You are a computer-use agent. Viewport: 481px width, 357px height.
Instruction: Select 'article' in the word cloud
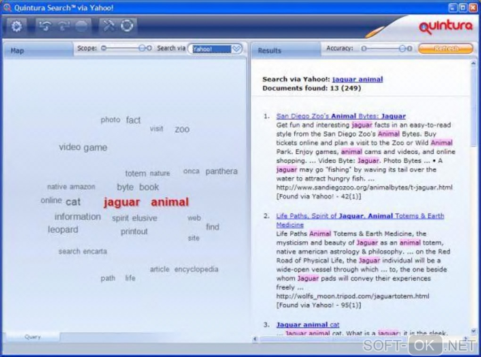pos(159,269)
